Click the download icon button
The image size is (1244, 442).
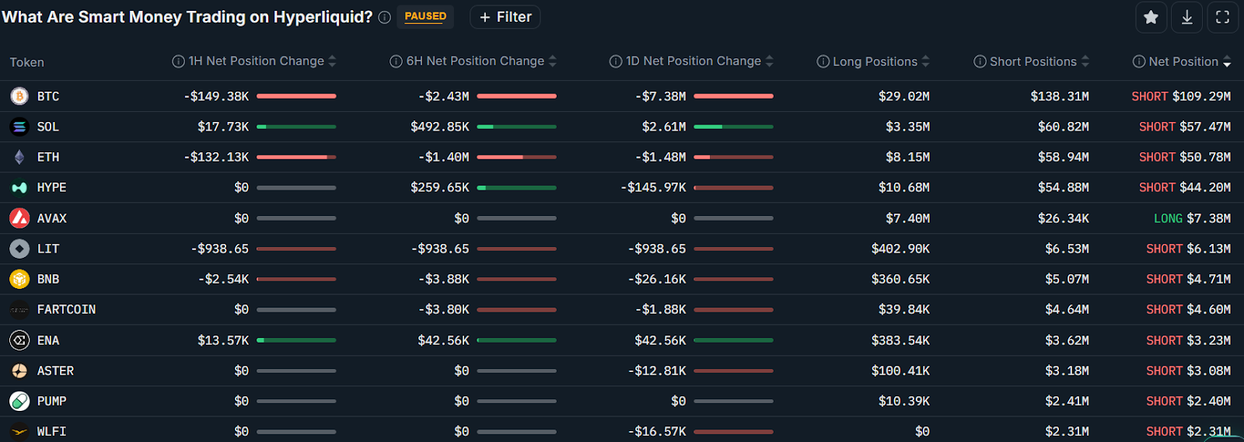pos(1186,17)
